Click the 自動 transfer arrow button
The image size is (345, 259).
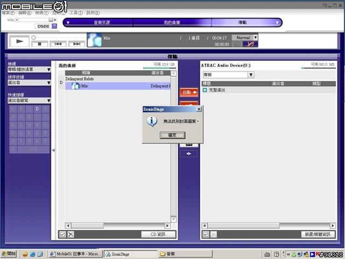tap(189, 92)
